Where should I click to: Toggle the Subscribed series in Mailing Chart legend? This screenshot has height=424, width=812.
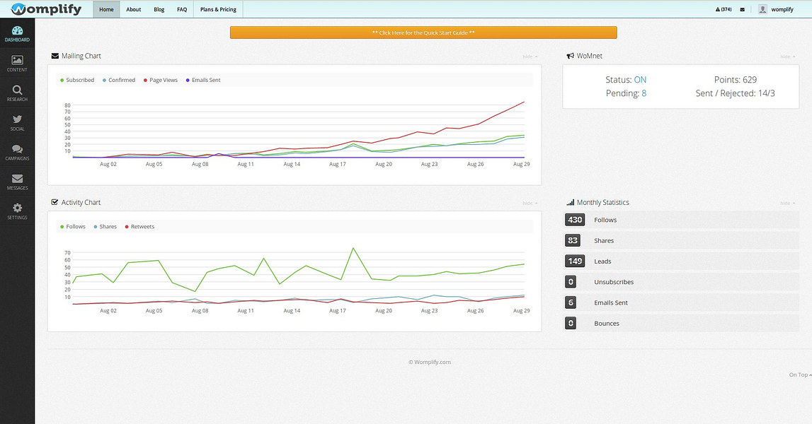[77, 80]
